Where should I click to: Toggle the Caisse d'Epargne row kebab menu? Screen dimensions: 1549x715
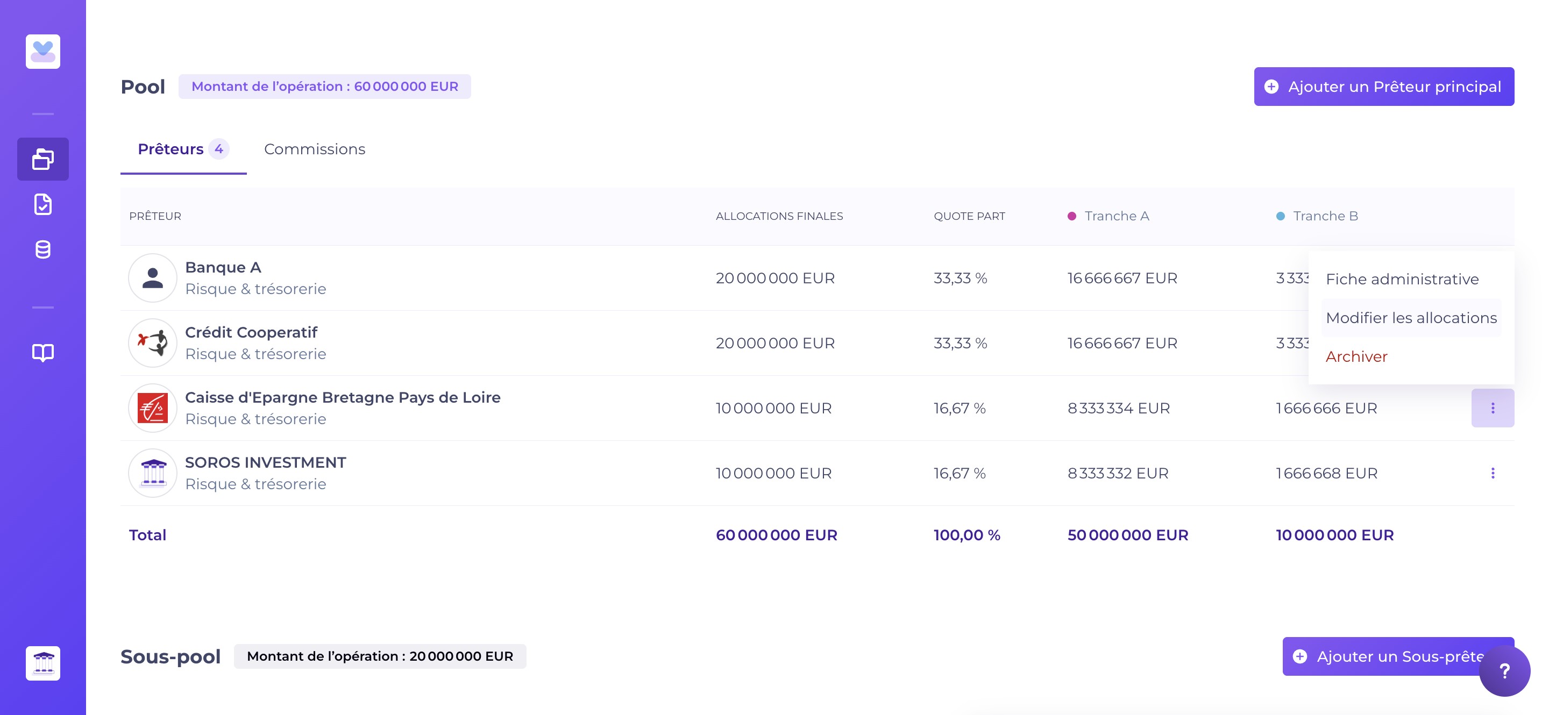point(1492,409)
